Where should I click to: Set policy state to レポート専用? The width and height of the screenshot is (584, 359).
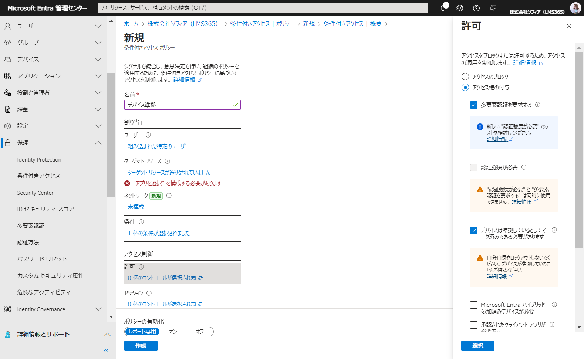point(142,332)
